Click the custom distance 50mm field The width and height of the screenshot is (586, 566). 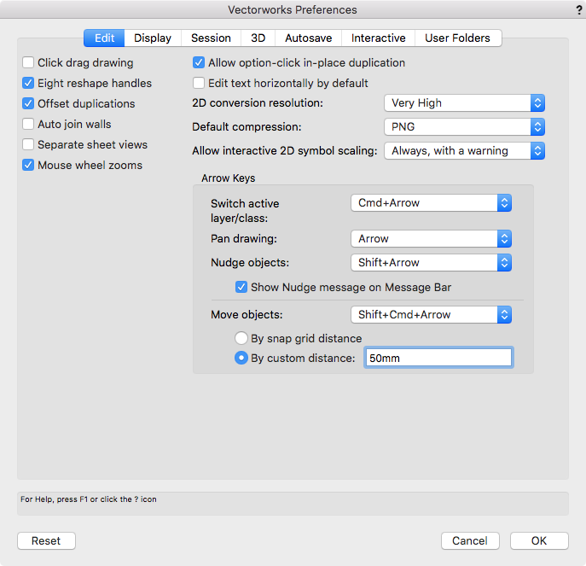pyautogui.click(x=438, y=358)
